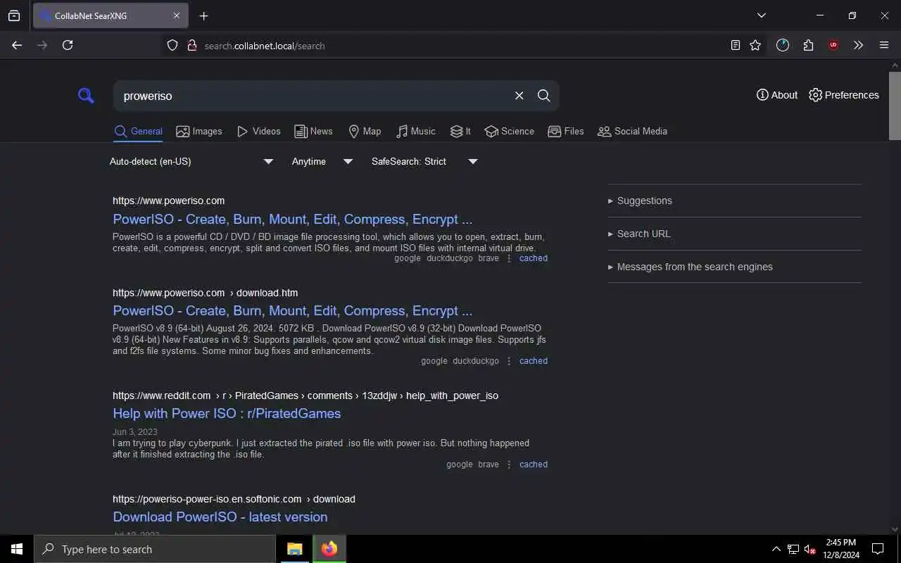Open Preferences settings
Image resolution: width=901 pixels, height=563 pixels.
(x=844, y=95)
